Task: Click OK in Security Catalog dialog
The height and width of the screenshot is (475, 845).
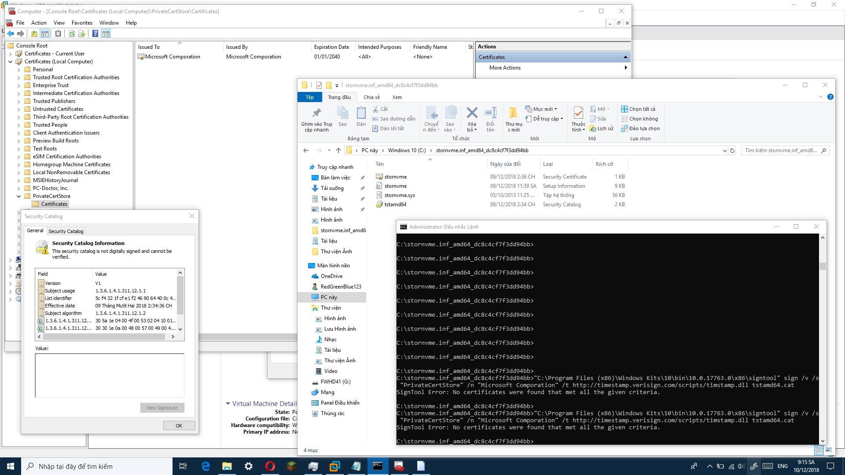Action: click(x=179, y=426)
